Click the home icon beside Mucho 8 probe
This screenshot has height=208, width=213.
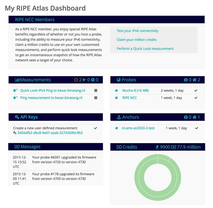coord(116,91)
